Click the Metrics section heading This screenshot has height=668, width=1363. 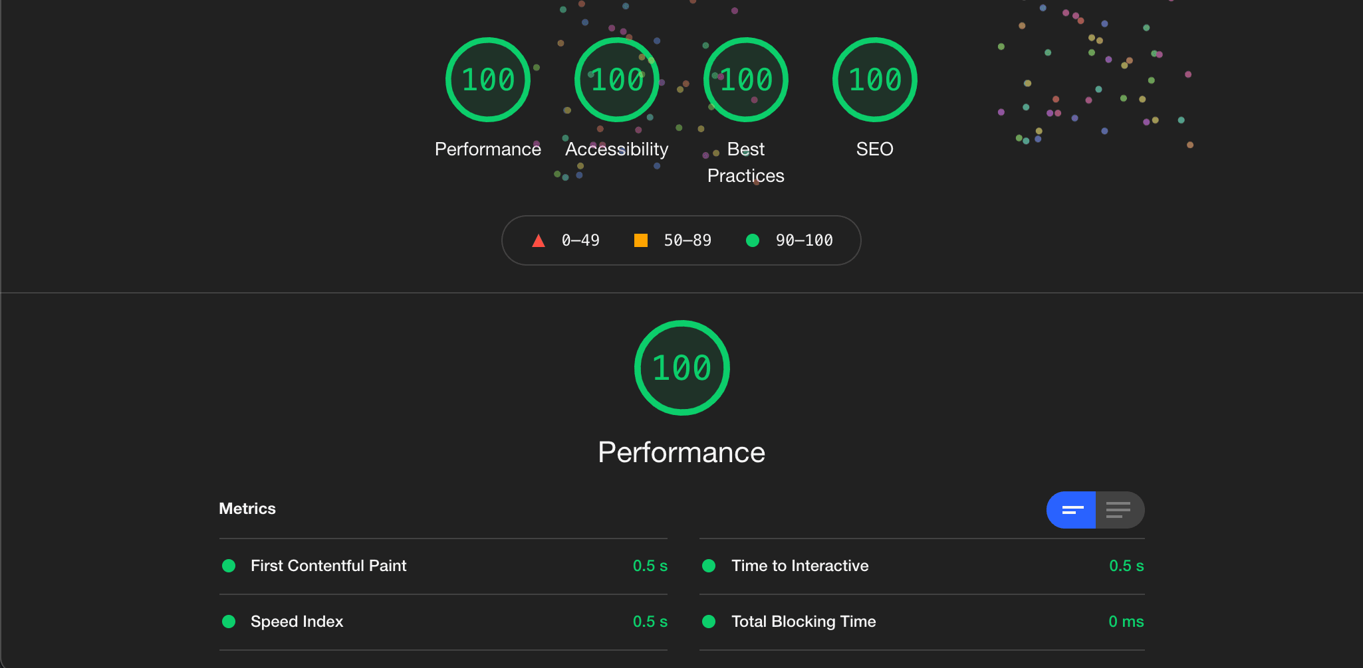[247, 509]
